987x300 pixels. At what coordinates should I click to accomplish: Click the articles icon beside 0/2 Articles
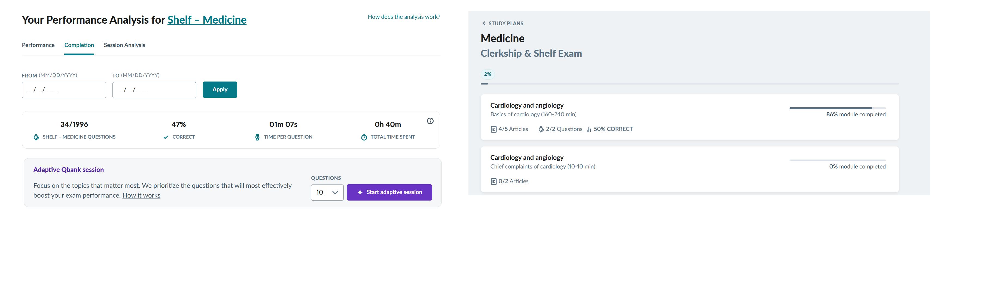[x=493, y=182]
